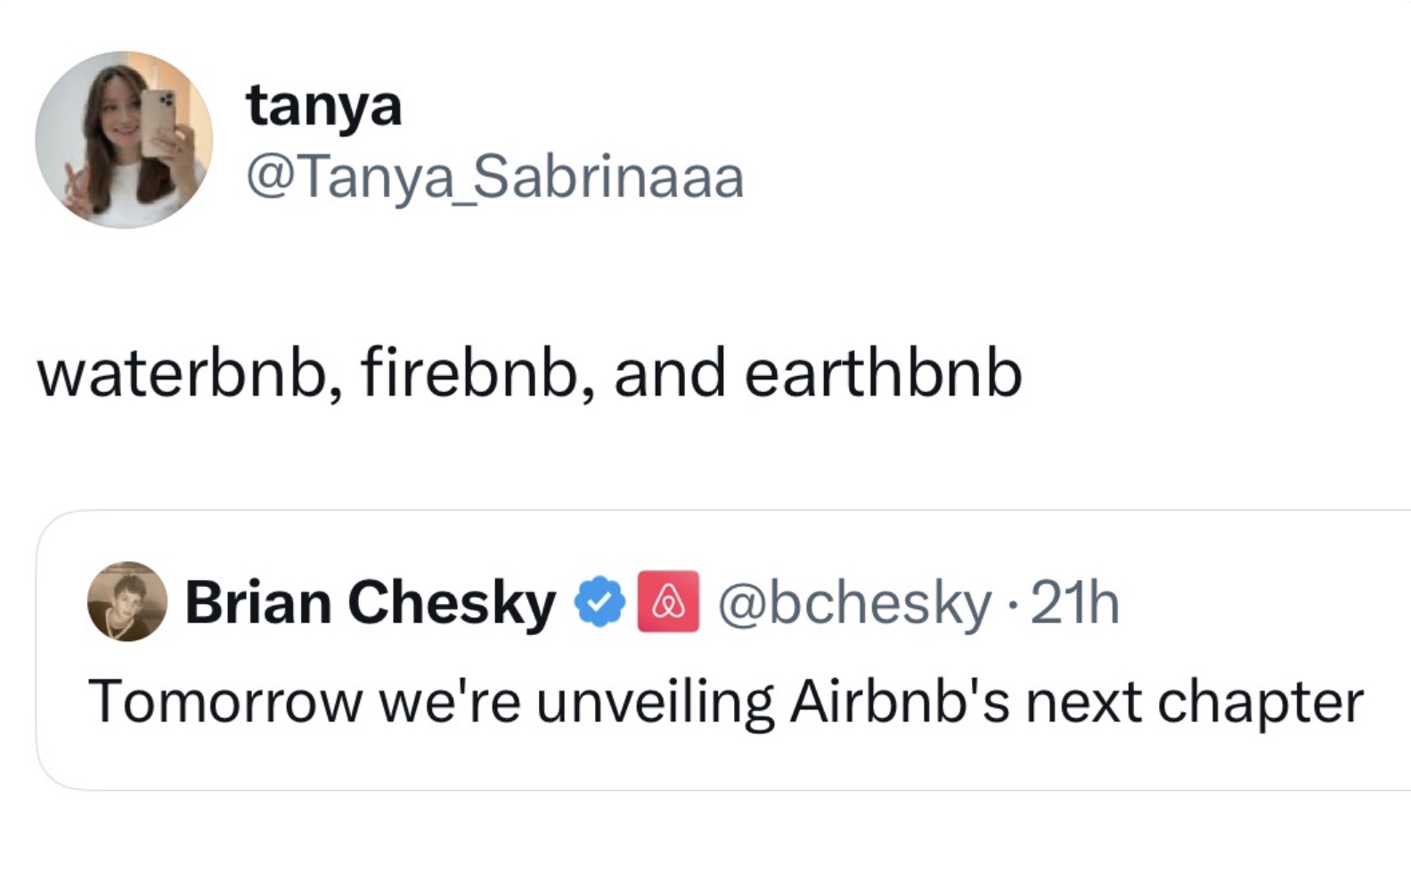Click Brian Chesky's small avatar
The width and height of the screenshot is (1411, 889).
pyautogui.click(x=127, y=601)
